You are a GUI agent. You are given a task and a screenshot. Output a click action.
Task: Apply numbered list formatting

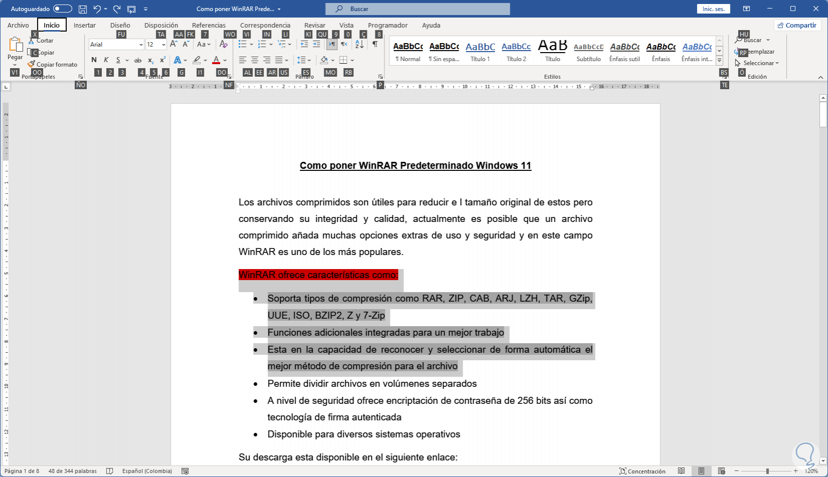coord(262,44)
